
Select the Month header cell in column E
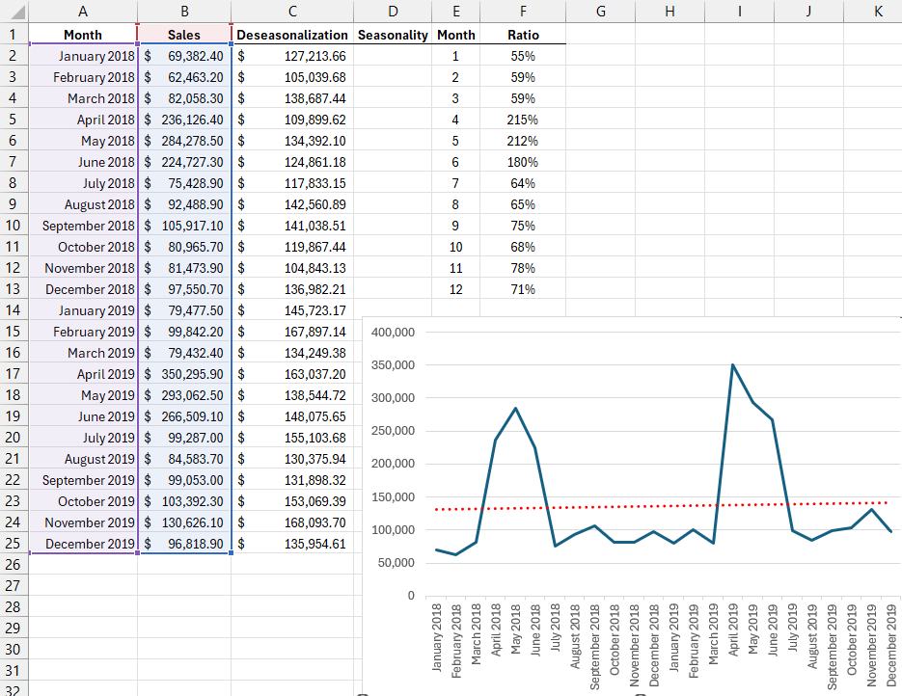click(x=455, y=35)
